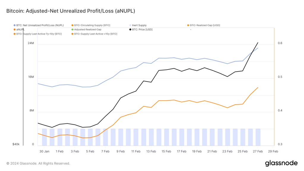Select the 27 Feb date label
This screenshot has width=304, height=171.
258,151
